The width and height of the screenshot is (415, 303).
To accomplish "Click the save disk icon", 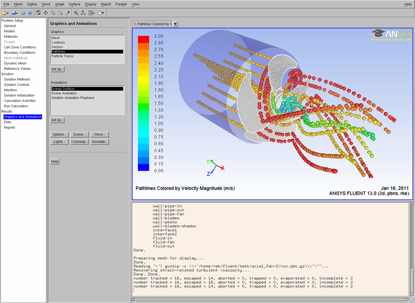I will click(13, 12).
